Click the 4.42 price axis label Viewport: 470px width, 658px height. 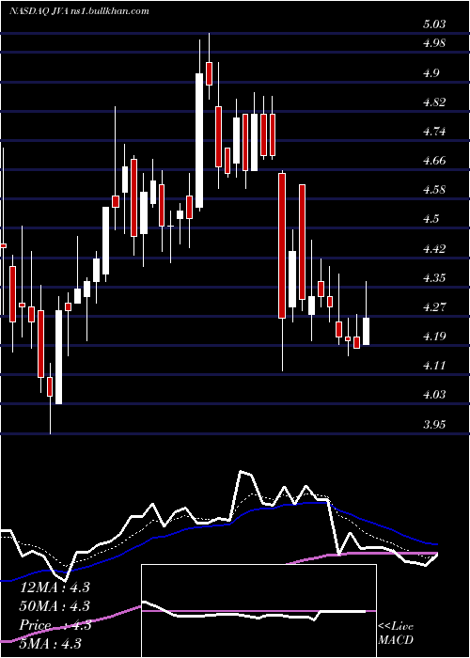[434, 249]
